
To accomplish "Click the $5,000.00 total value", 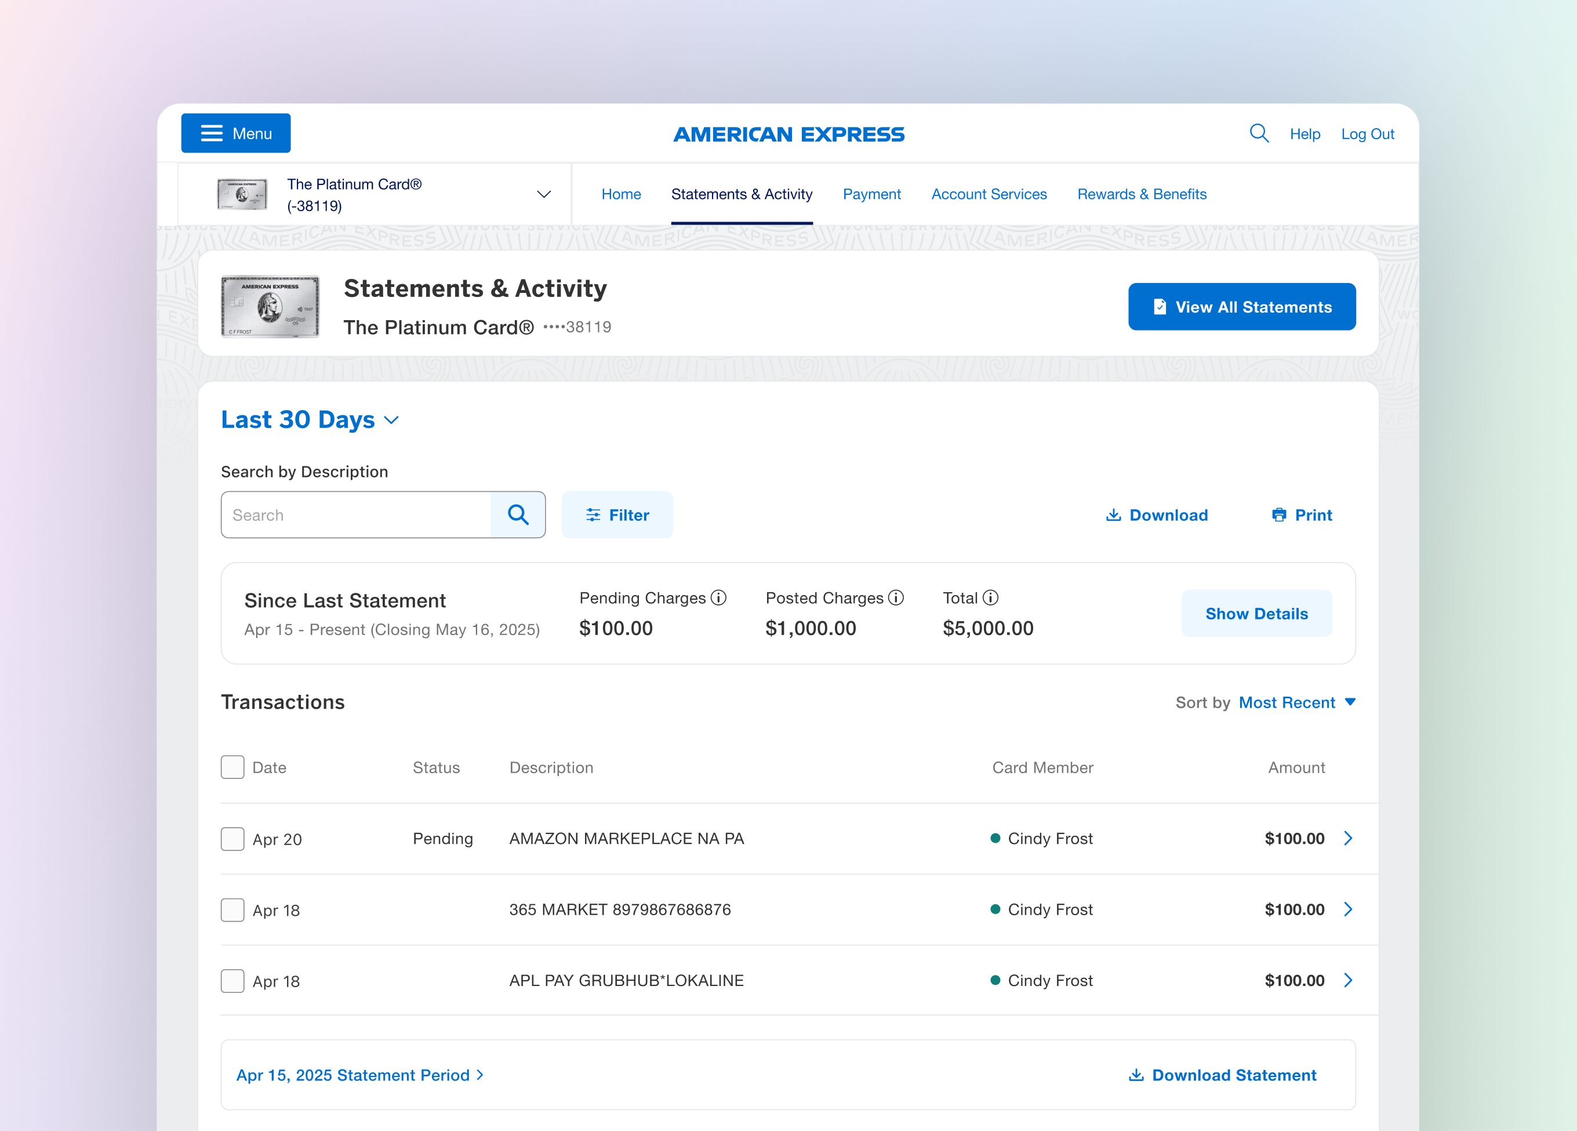I will (x=988, y=628).
